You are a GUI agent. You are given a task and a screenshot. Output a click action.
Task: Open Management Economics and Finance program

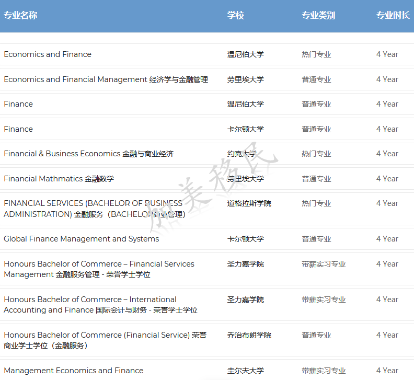[x=73, y=371]
